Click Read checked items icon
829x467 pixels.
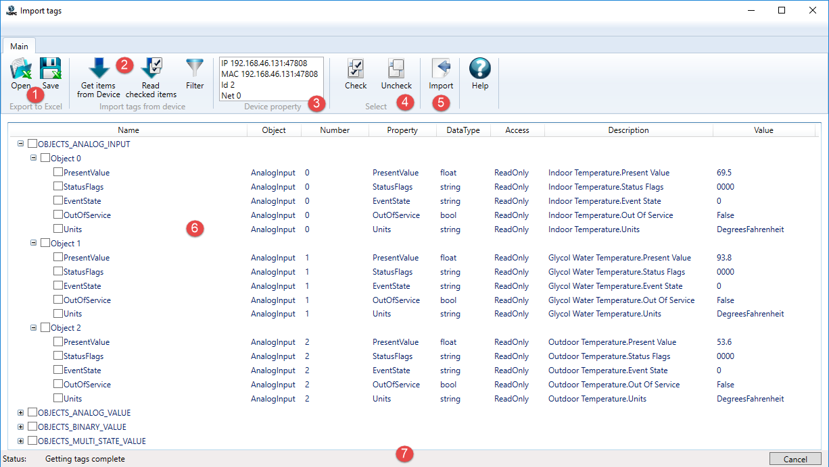151,69
